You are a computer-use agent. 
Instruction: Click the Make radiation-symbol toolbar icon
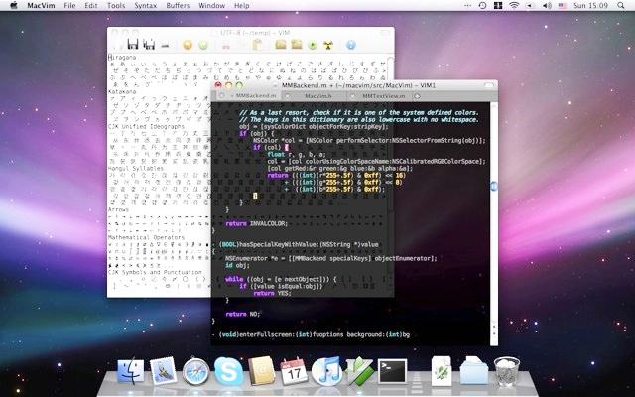click(x=328, y=45)
